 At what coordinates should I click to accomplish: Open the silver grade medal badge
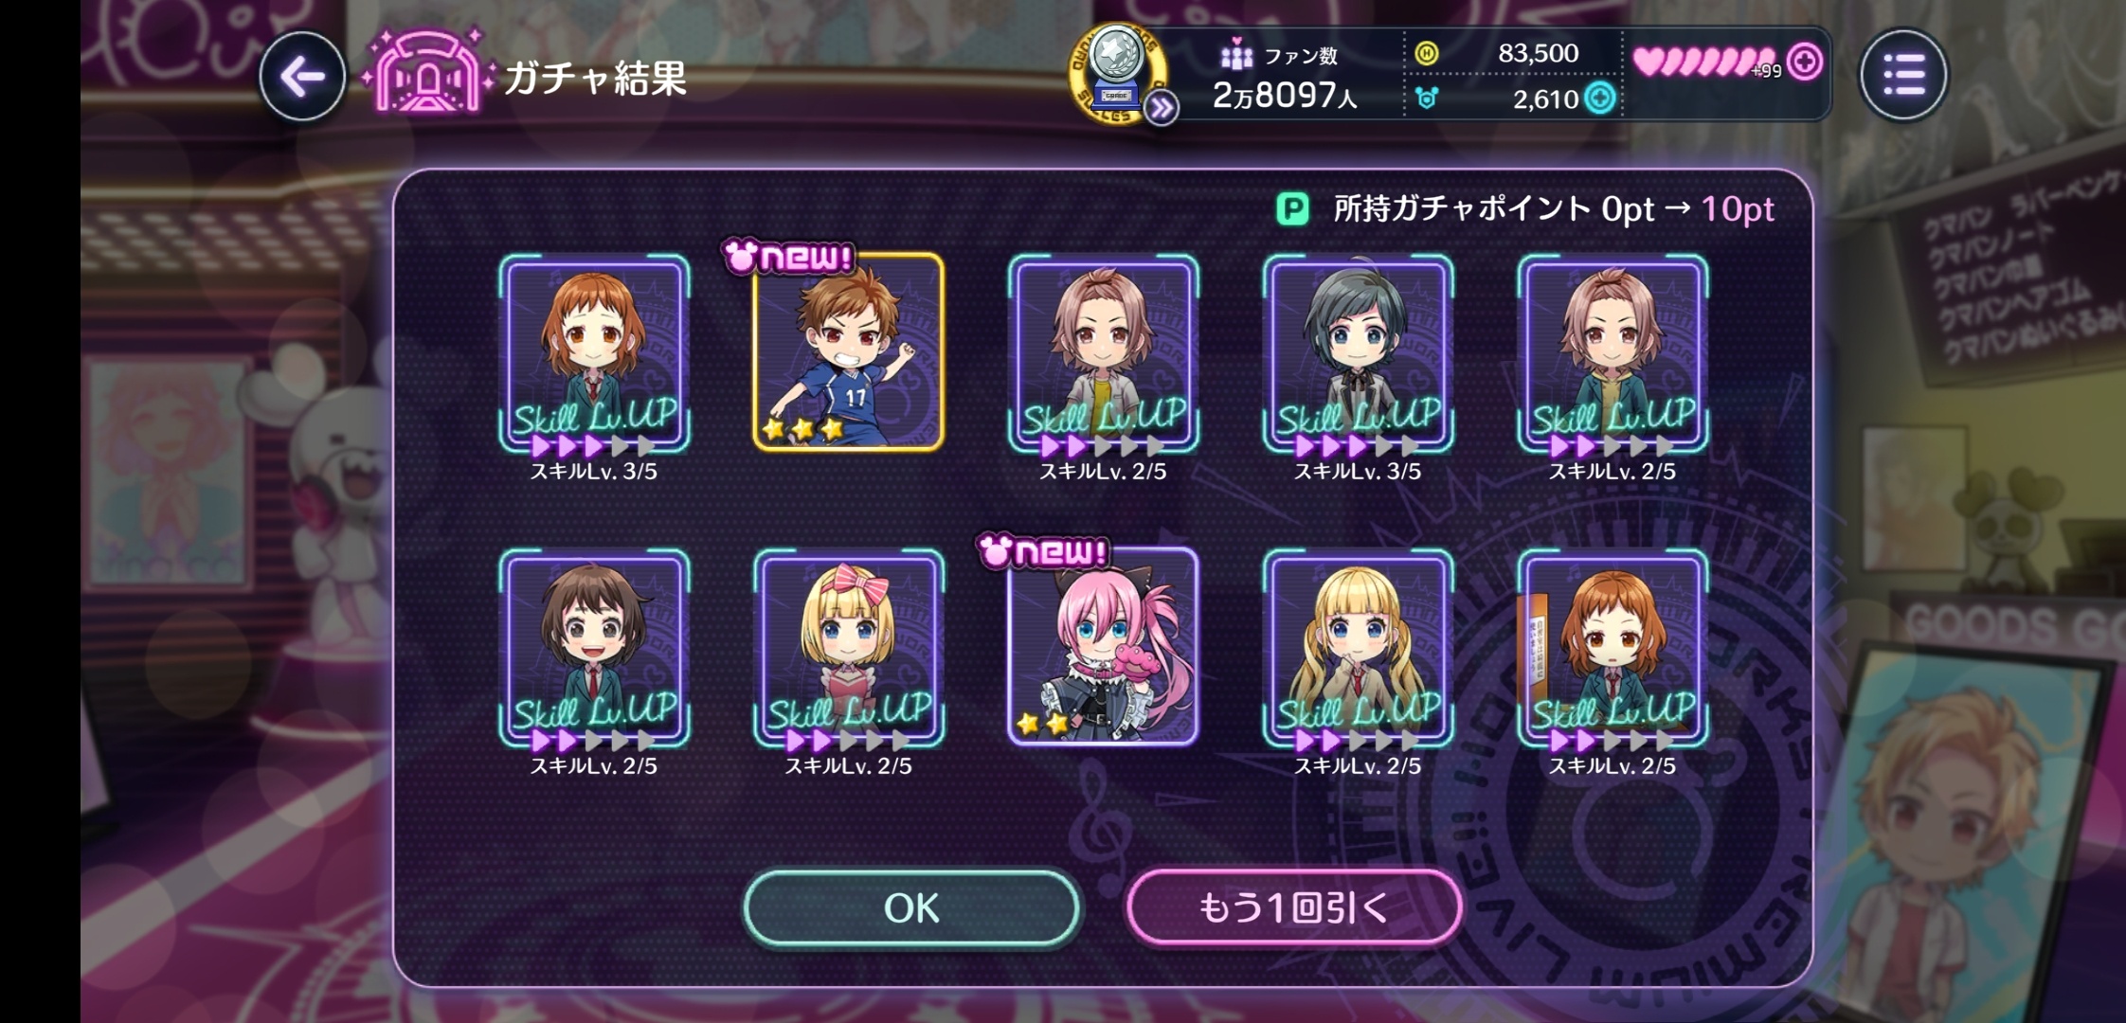[1117, 73]
